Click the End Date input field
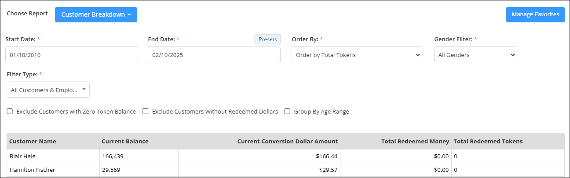570x178 pixels. (214, 55)
